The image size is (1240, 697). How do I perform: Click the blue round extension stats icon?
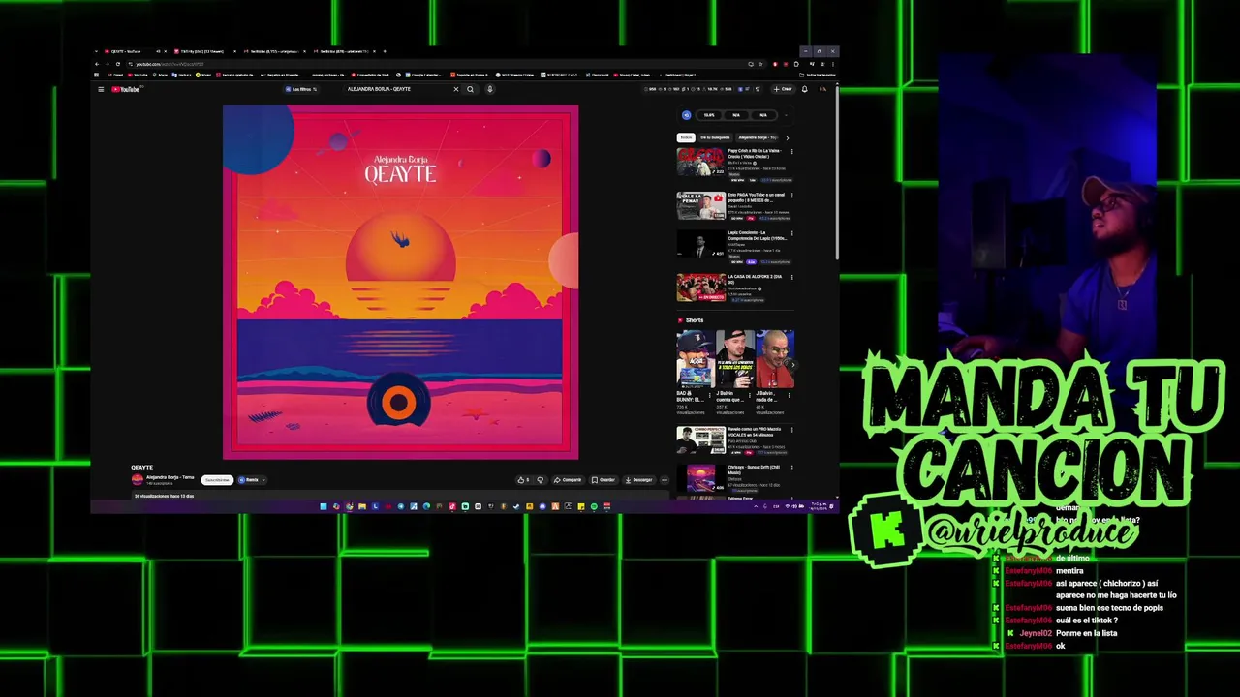point(686,115)
